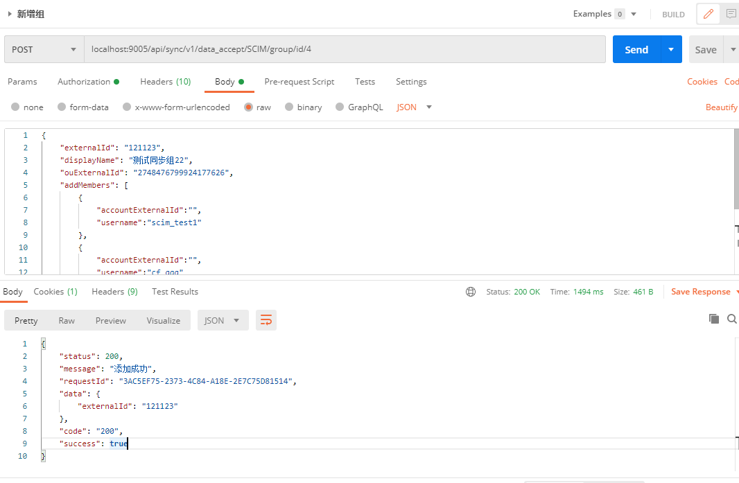The height and width of the screenshot is (483, 739).
Task: Copy response using the copy icon
Action: point(713,319)
